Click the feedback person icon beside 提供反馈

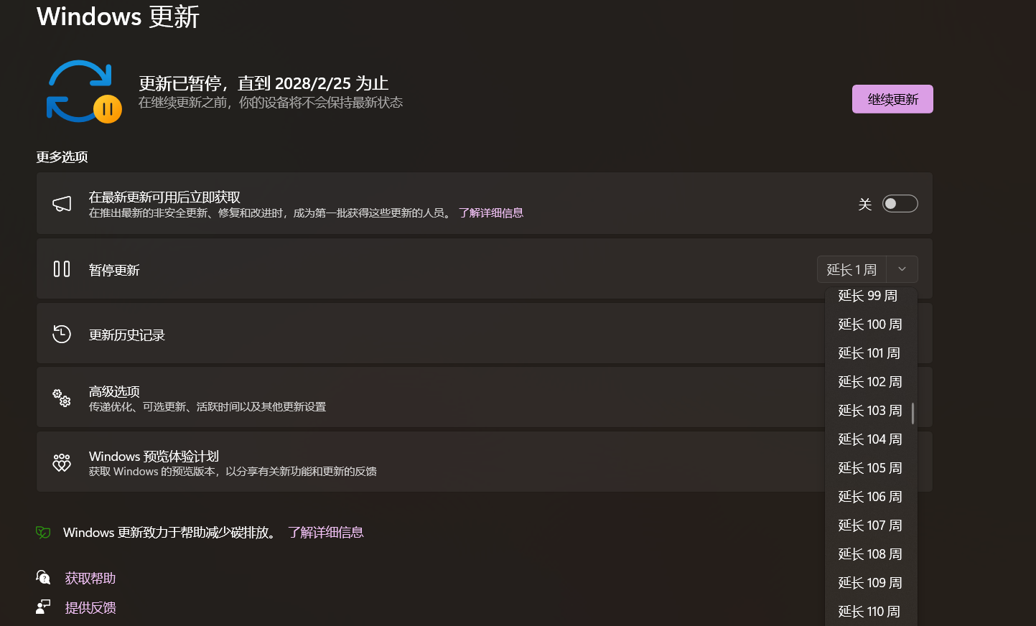tap(43, 607)
